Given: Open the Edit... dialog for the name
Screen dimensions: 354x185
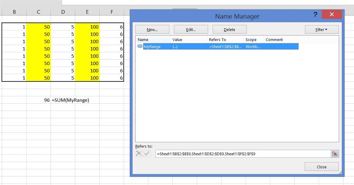Looking at the screenshot, I should 191,30.
